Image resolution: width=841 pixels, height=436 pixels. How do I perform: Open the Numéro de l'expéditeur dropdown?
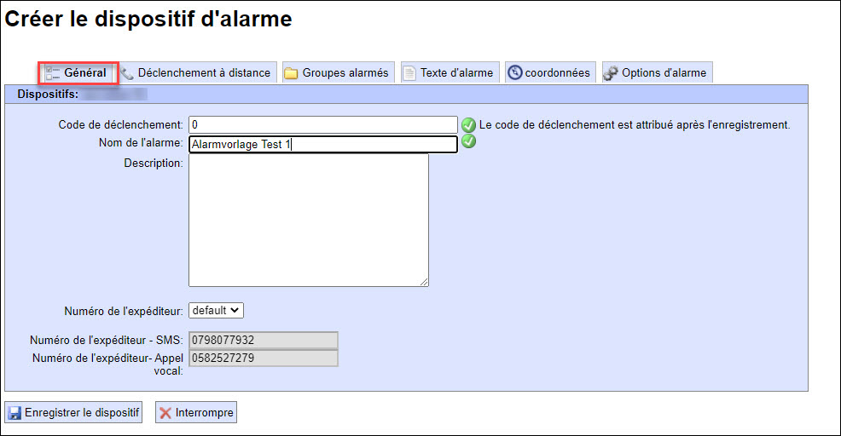217,311
